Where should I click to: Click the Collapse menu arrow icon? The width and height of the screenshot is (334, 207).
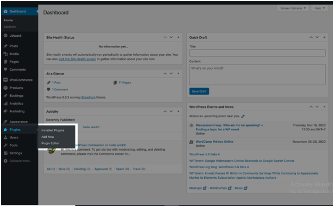(x=5, y=161)
